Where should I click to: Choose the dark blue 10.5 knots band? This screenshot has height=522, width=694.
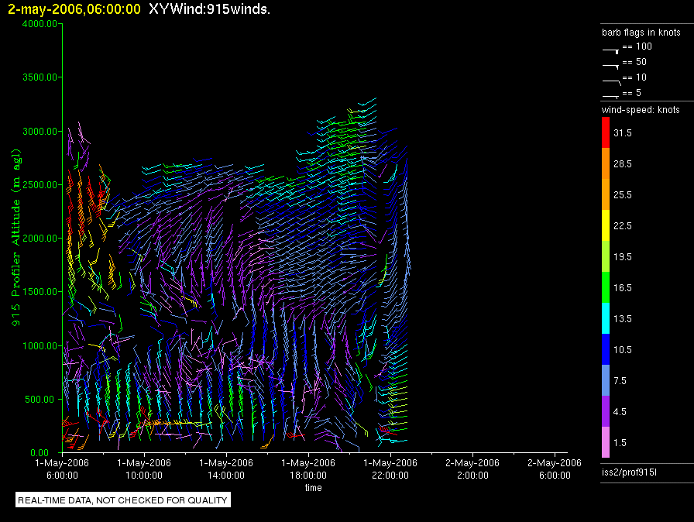pyautogui.click(x=606, y=350)
